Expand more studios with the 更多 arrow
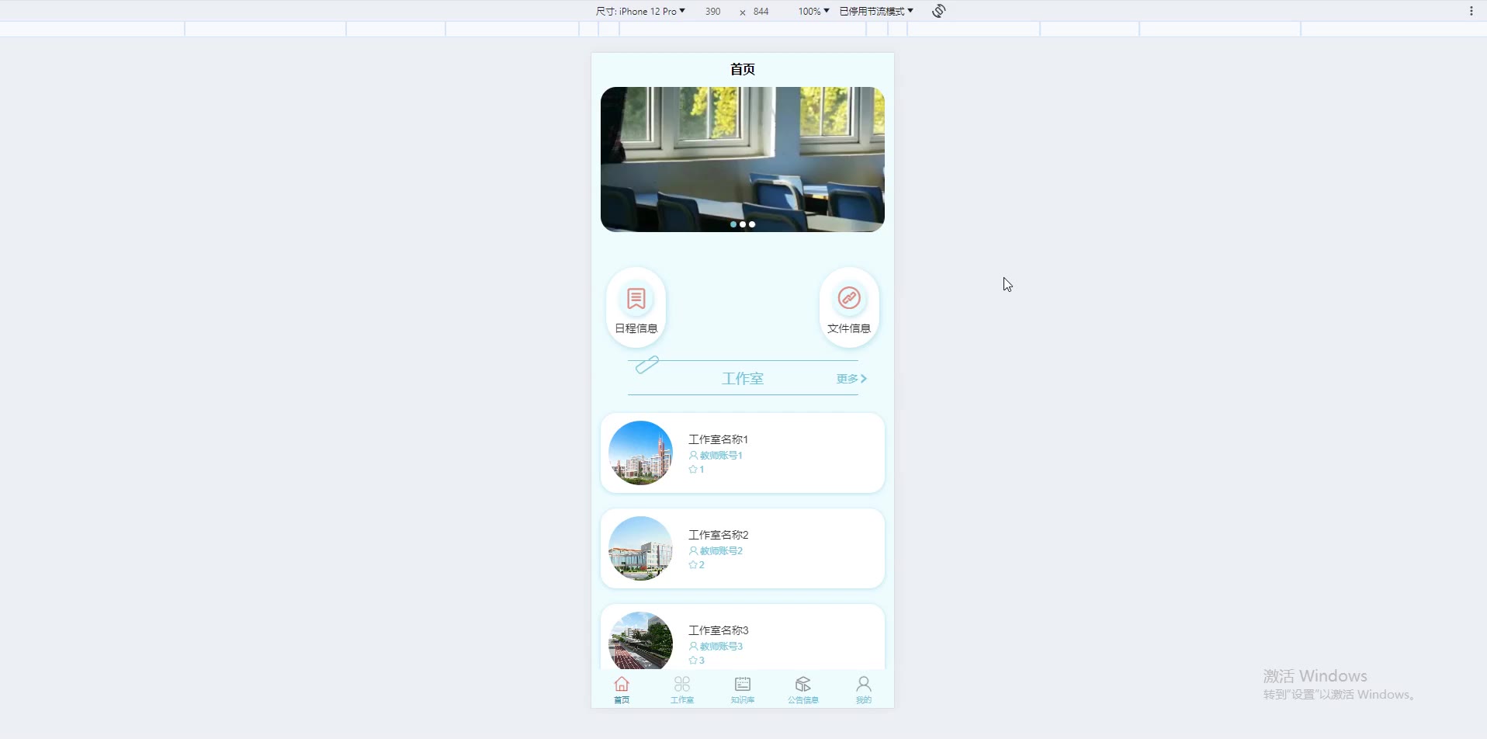Viewport: 1487px width, 739px height. click(x=851, y=379)
